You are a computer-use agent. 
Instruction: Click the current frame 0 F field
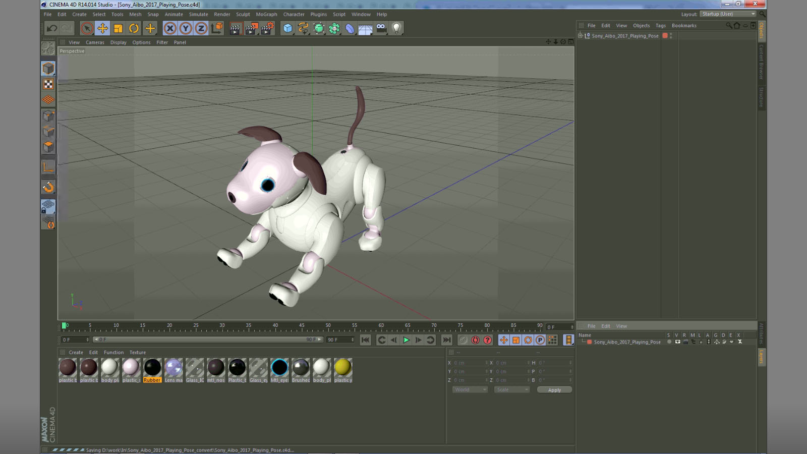[75, 340]
